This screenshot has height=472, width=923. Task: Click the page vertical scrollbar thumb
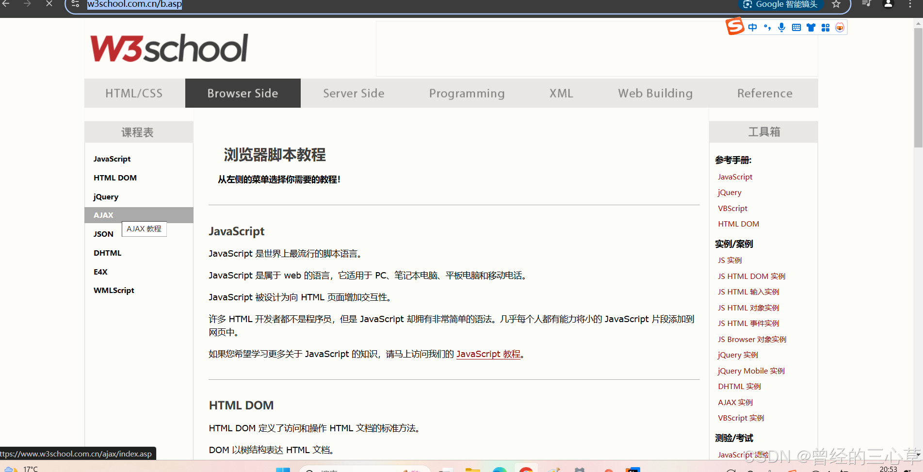[918, 87]
